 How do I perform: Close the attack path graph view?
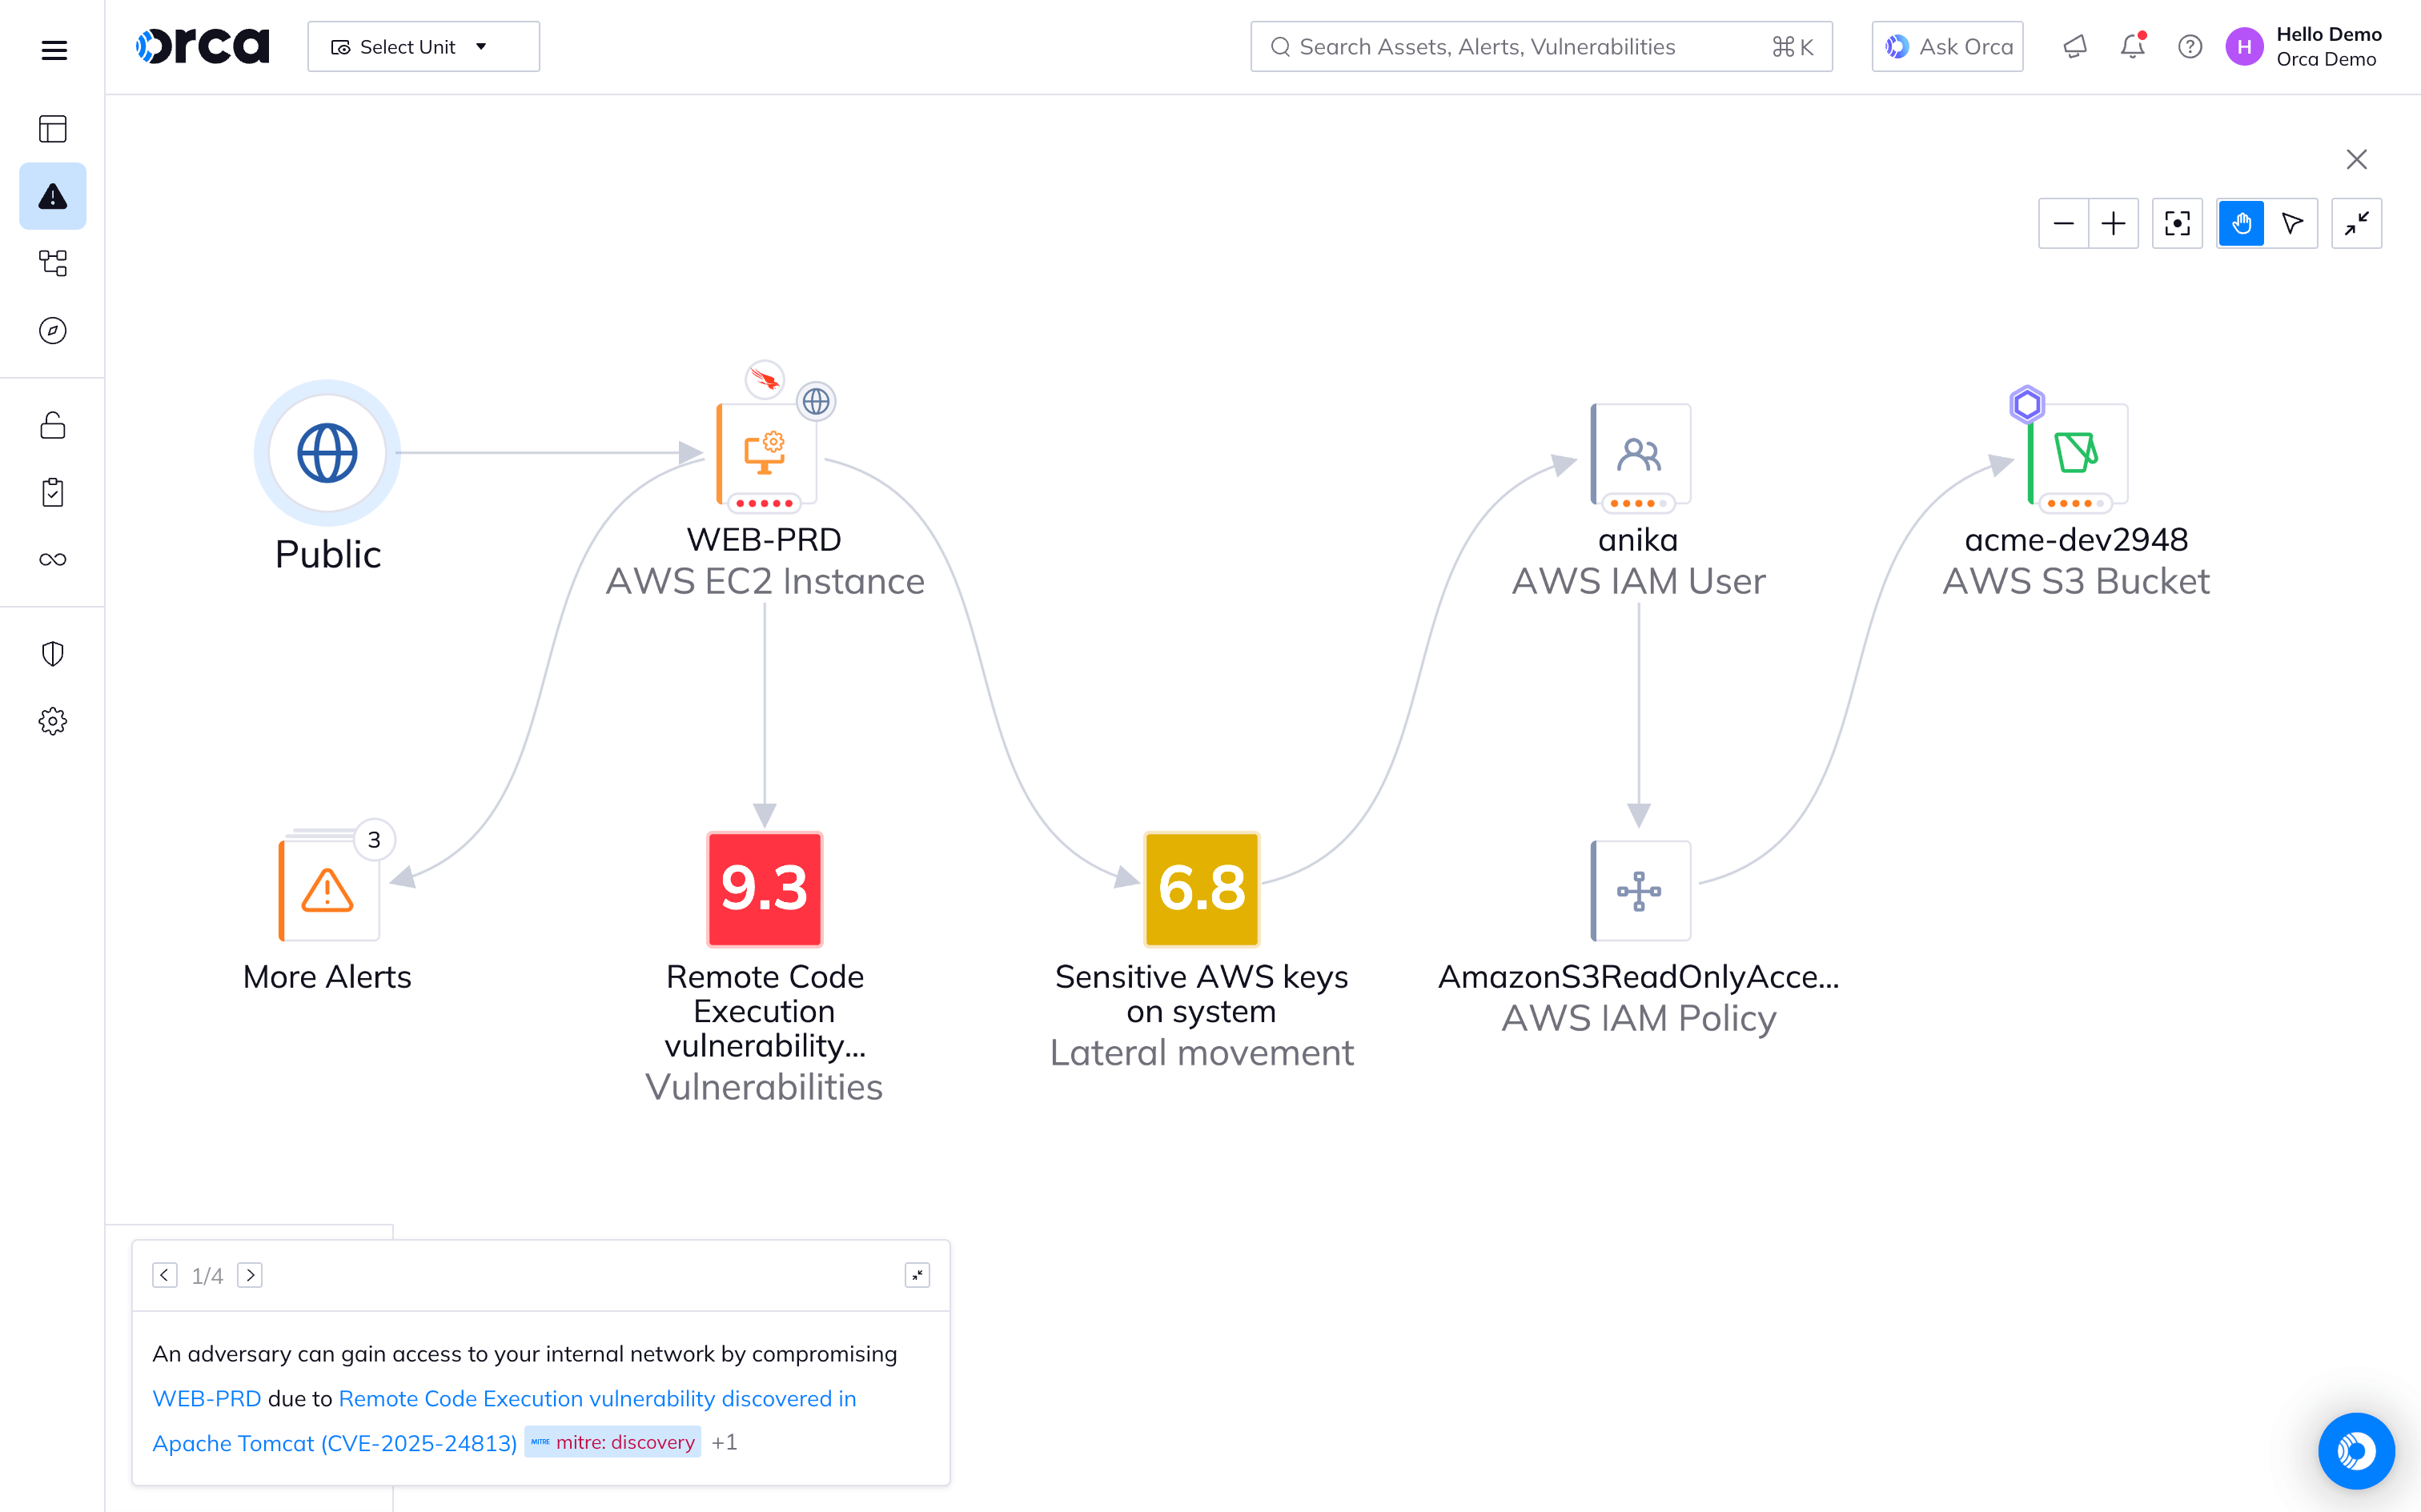[2357, 159]
